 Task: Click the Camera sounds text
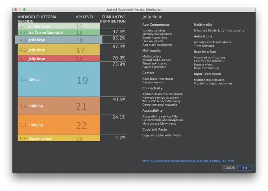tap(153, 82)
